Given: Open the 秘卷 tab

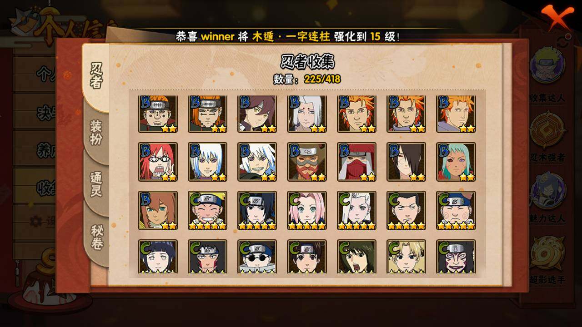Looking at the screenshot, I should click(x=96, y=237).
